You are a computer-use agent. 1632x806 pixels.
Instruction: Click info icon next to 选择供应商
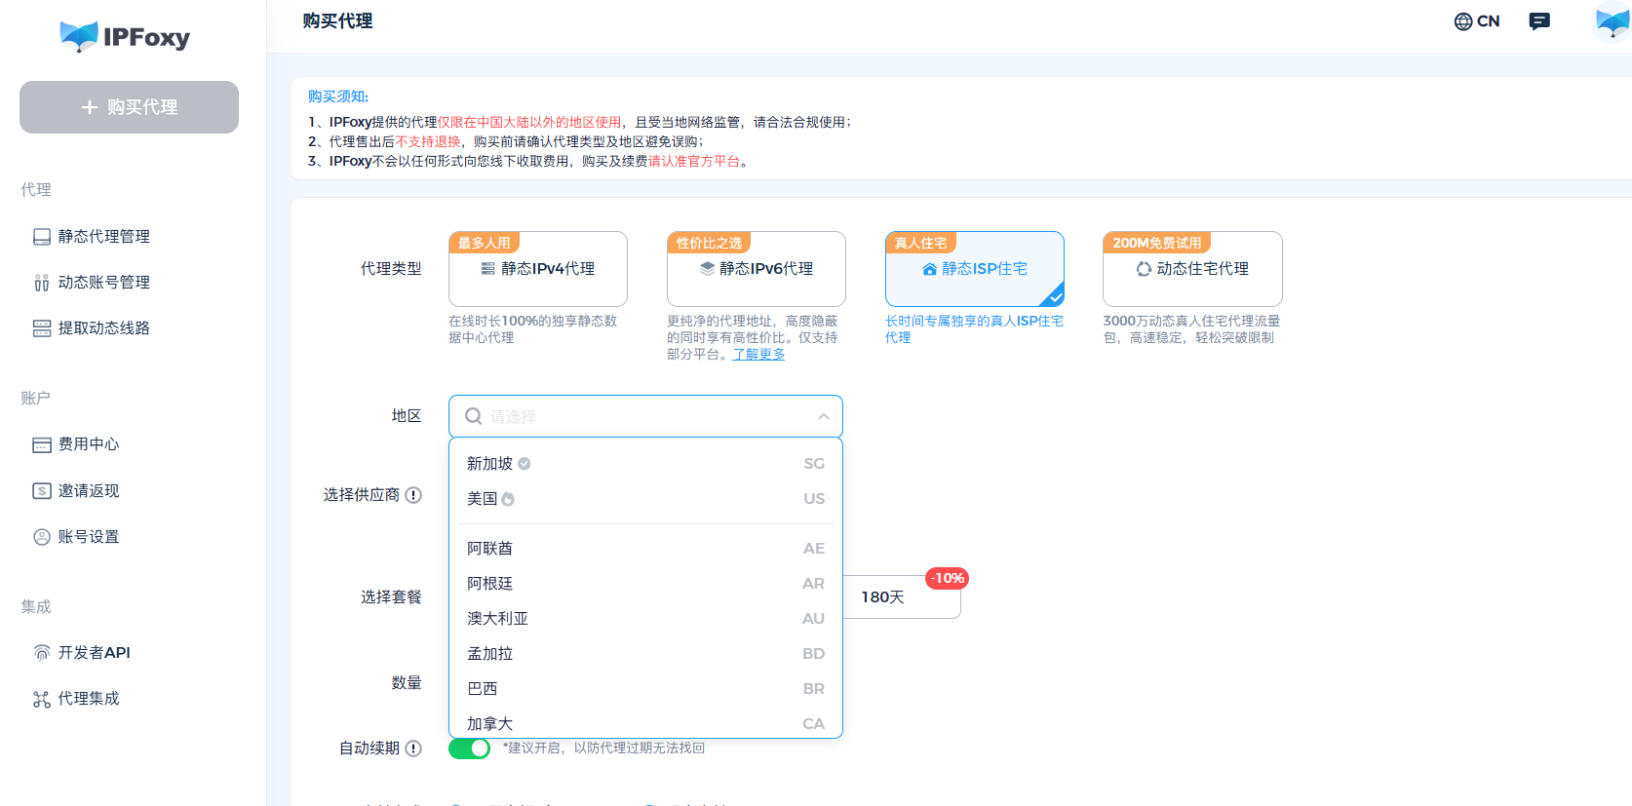click(413, 495)
